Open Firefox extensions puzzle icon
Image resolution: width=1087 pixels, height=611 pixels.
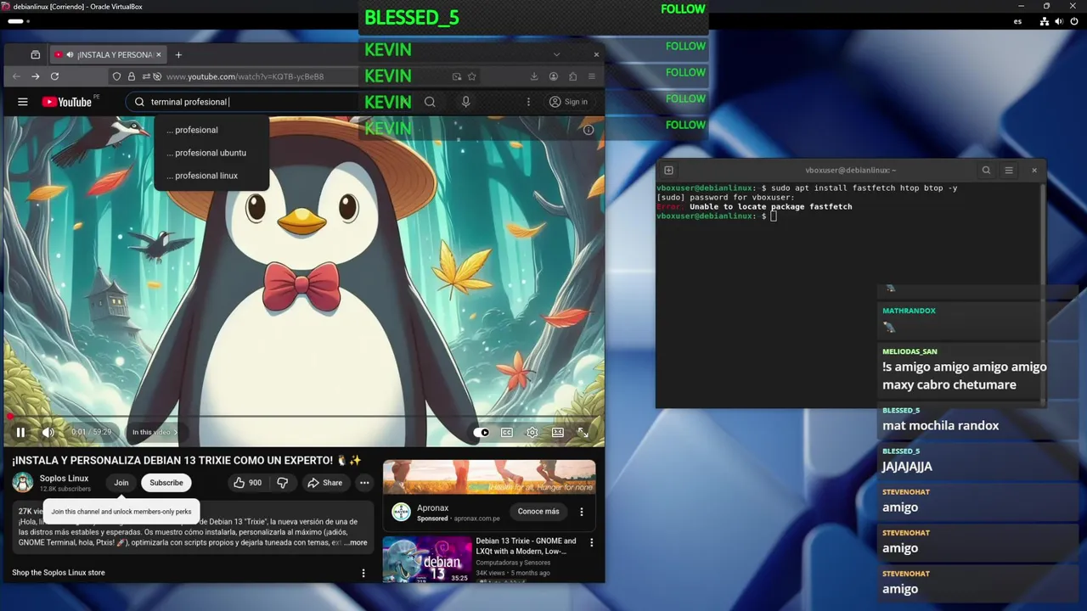tap(573, 76)
